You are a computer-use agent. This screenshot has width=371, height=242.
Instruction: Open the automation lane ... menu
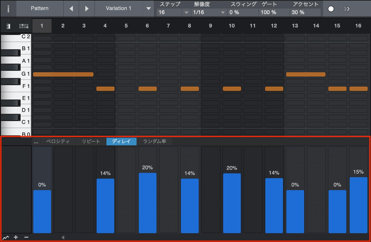[x=36, y=142]
